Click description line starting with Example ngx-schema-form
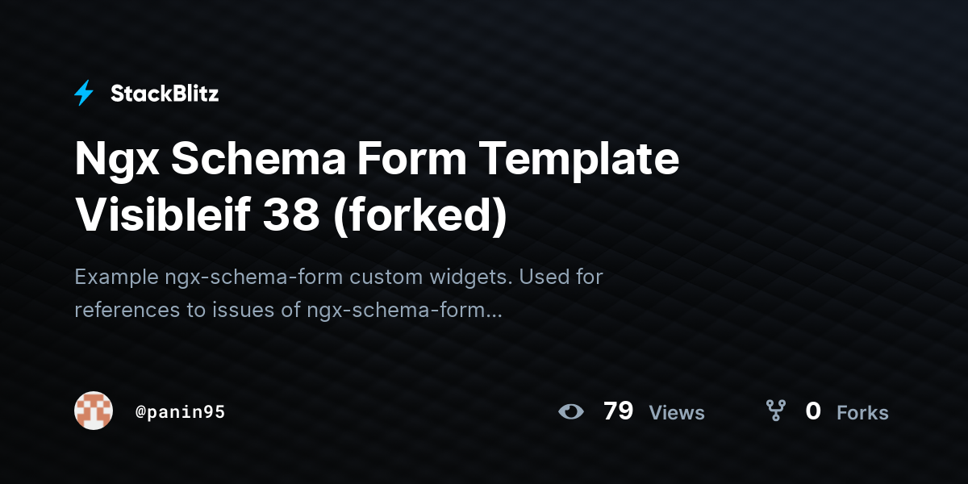 [x=339, y=277]
